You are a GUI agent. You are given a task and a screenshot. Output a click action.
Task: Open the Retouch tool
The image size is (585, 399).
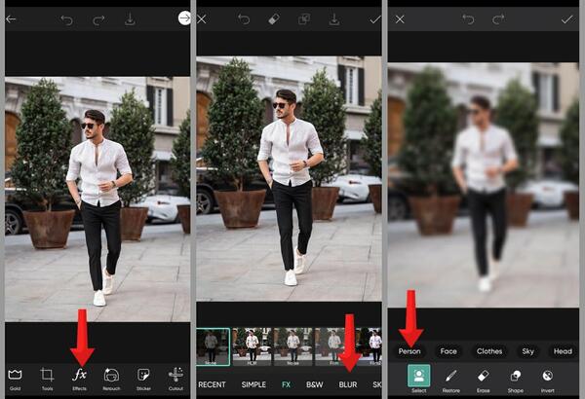111,379
